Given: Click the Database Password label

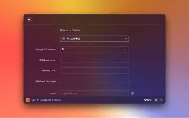Looking at the screenshot, I should pyautogui.click(x=45, y=81).
